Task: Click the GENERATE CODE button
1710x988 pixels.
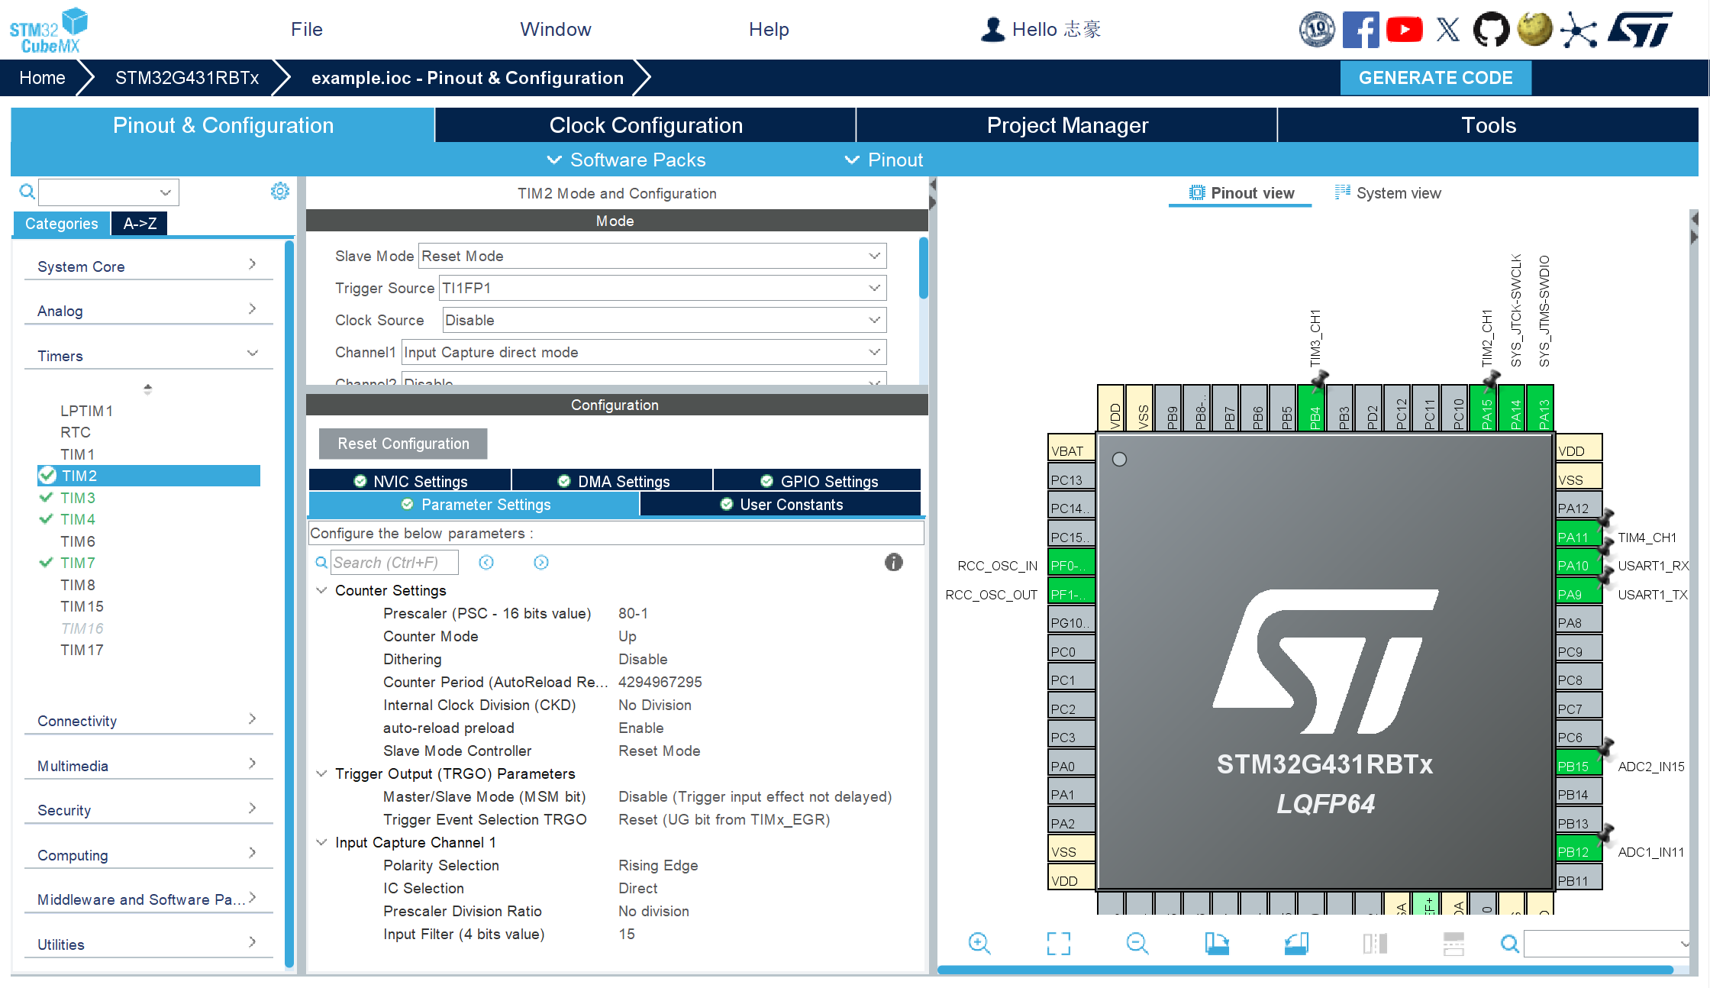Action: 1435,78
